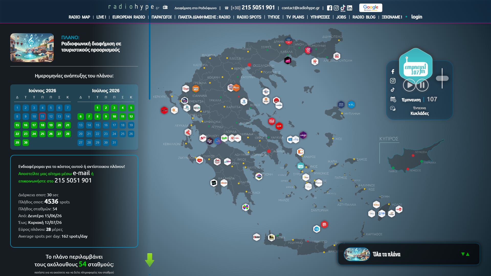Open the ΠΑΚΕΤΑ ΔΙΑΦΗΜΙΣΗΣ : RADIO menu
Screen dimensions: 491x276
click(x=204, y=17)
